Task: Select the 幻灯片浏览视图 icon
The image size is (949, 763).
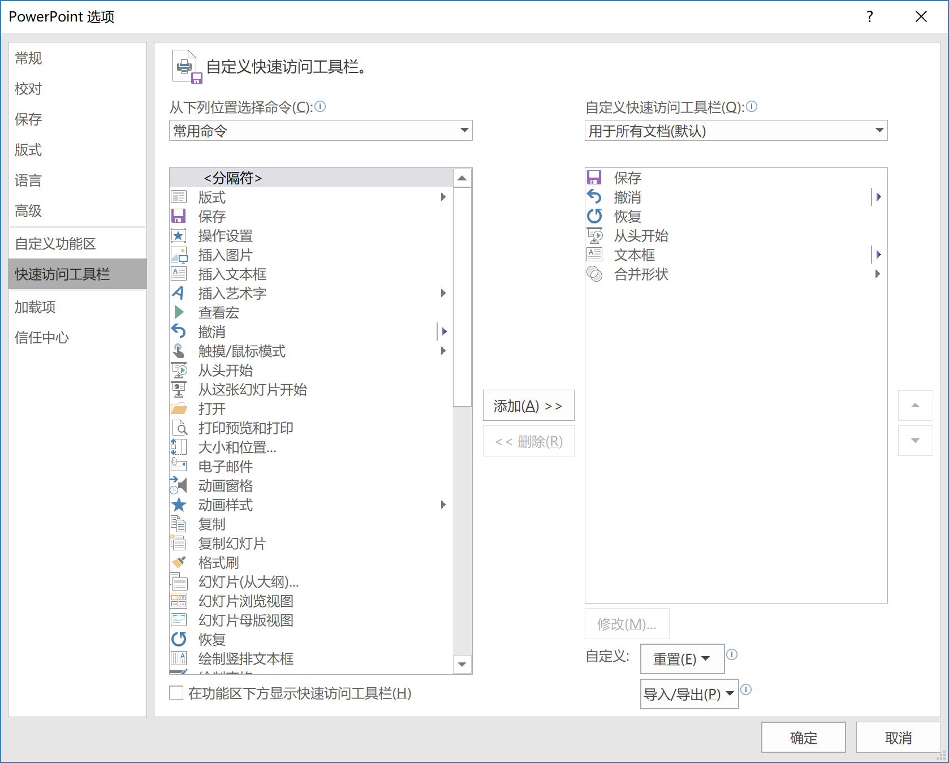Action: [x=179, y=601]
